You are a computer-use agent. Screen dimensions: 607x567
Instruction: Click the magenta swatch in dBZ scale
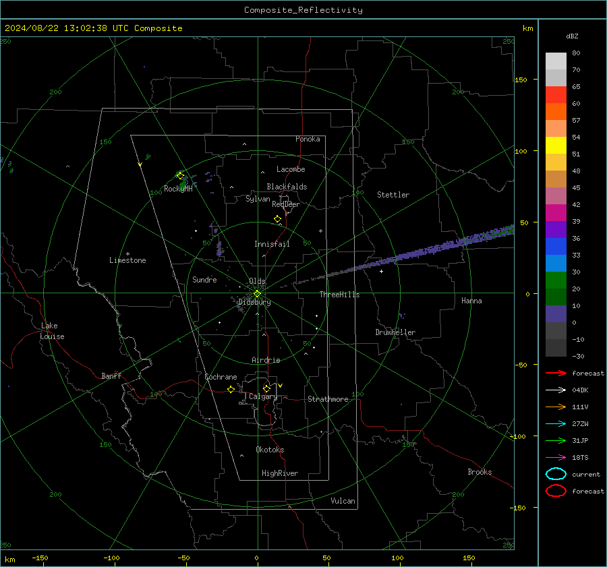coord(556,212)
